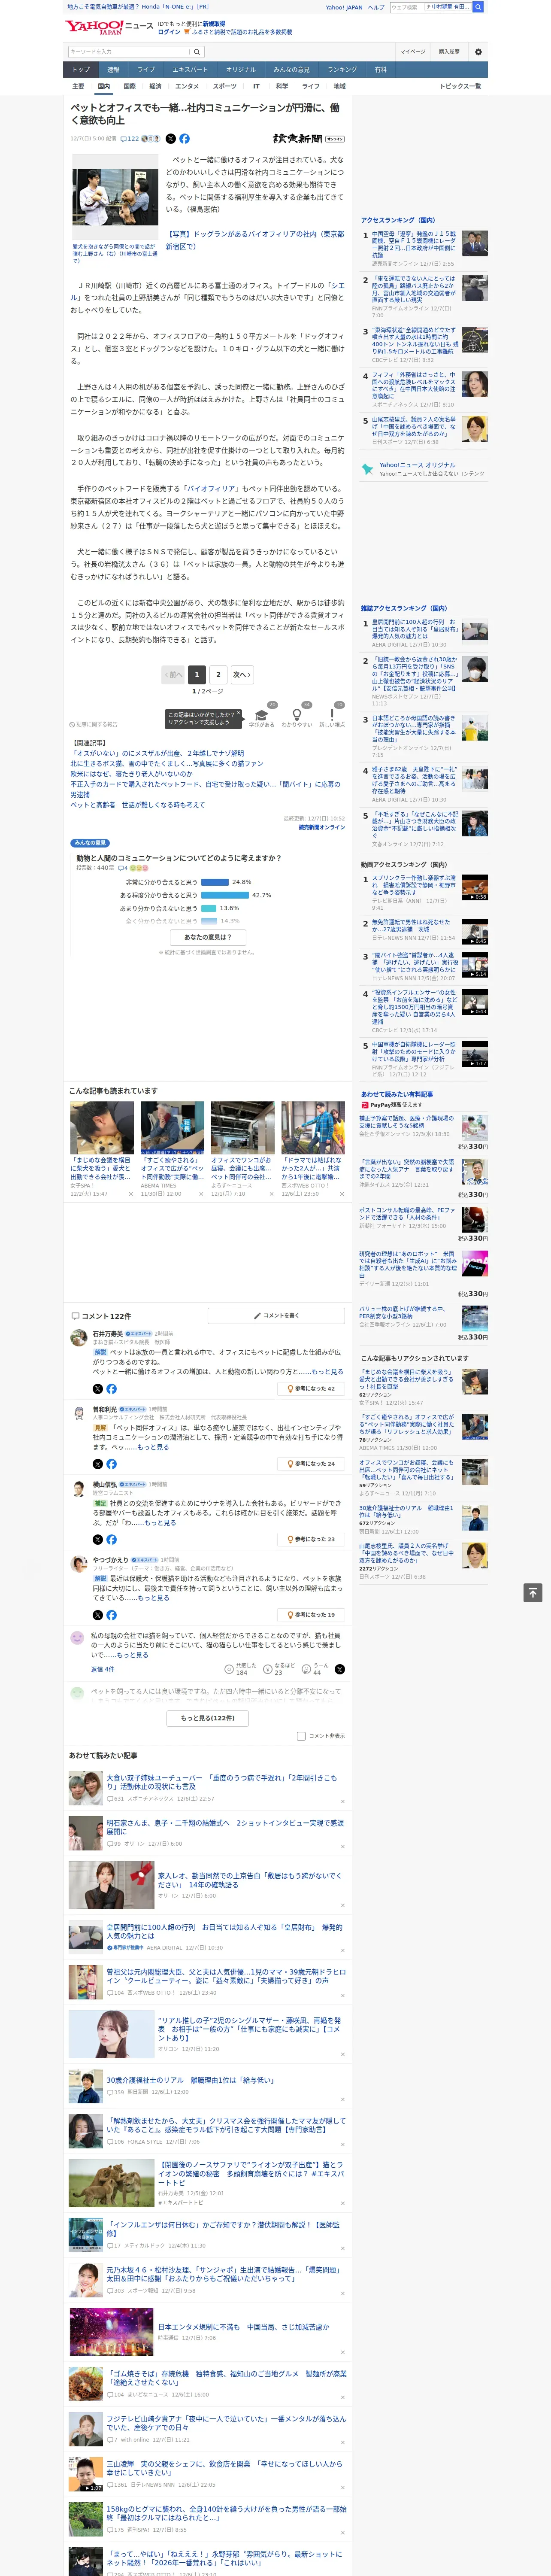The width and height of the screenshot is (551, 2576).
Task: Open the エキスパート navigation tab
Action: coord(190,70)
